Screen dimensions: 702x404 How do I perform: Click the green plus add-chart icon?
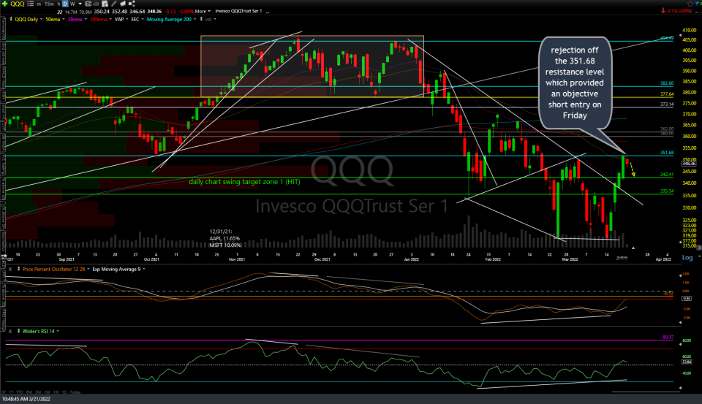pyautogui.click(x=4, y=4)
